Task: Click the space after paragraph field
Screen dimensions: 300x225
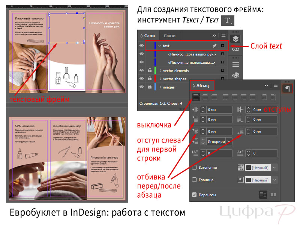Action: [265, 132]
